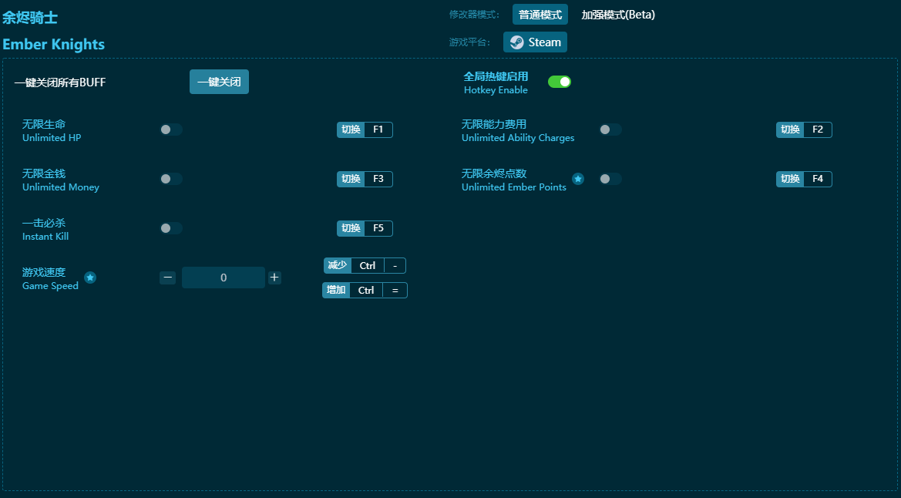901x498 pixels.
Task: Click the F5 hotkey for Instant Kill
Action: [378, 228]
